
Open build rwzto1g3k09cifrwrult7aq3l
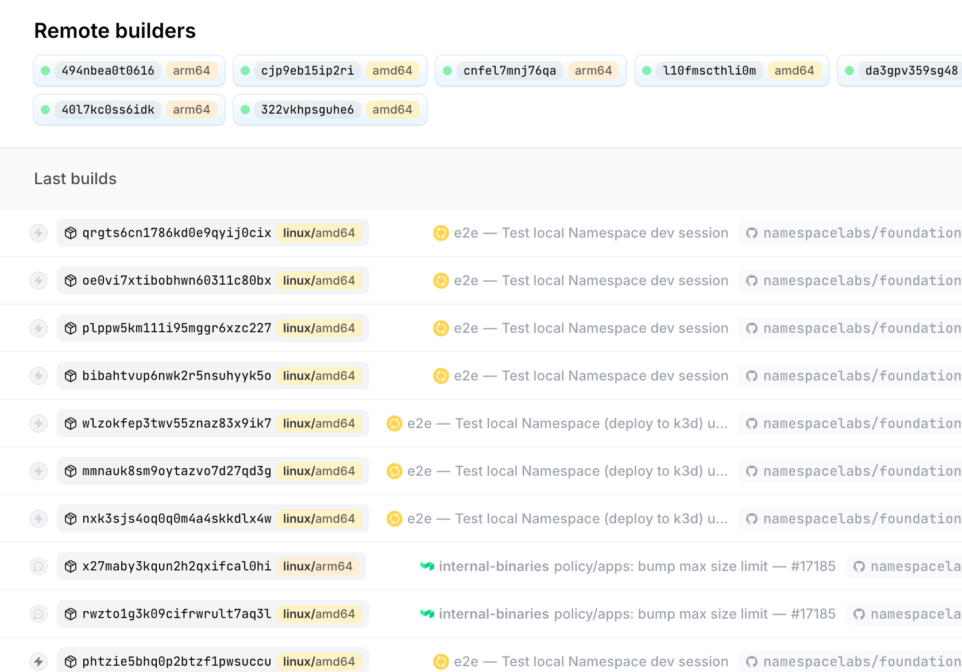tap(213, 614)
